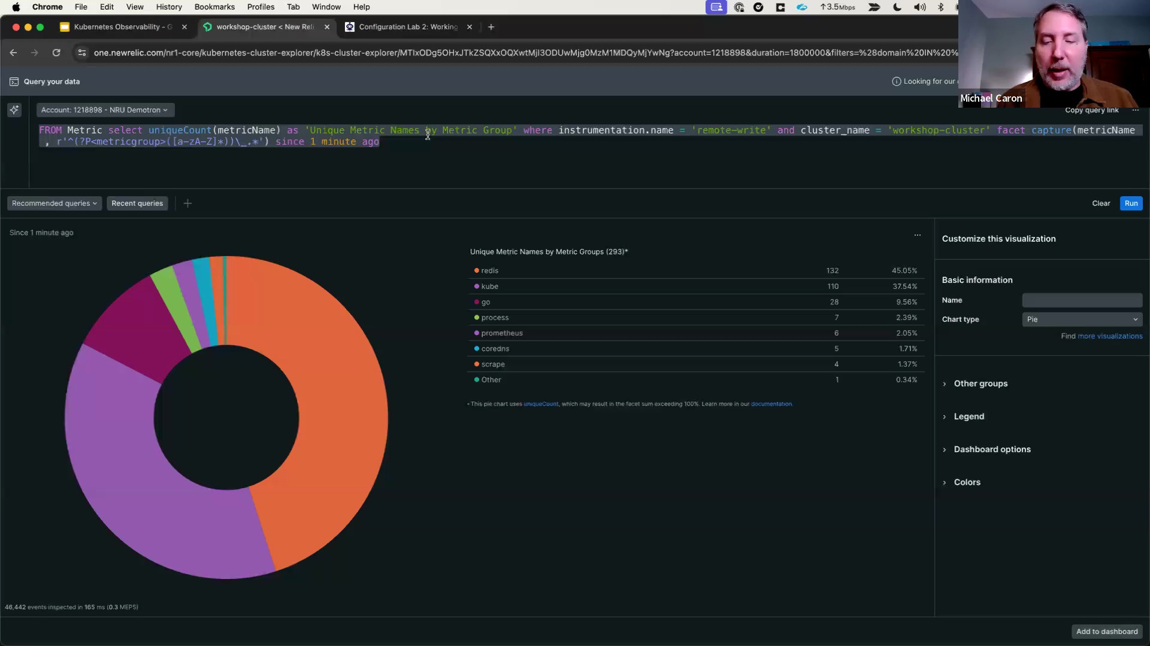Select the Other legend row
The height and width of the screenshot is (646, 1150).
tap(695, 380)
